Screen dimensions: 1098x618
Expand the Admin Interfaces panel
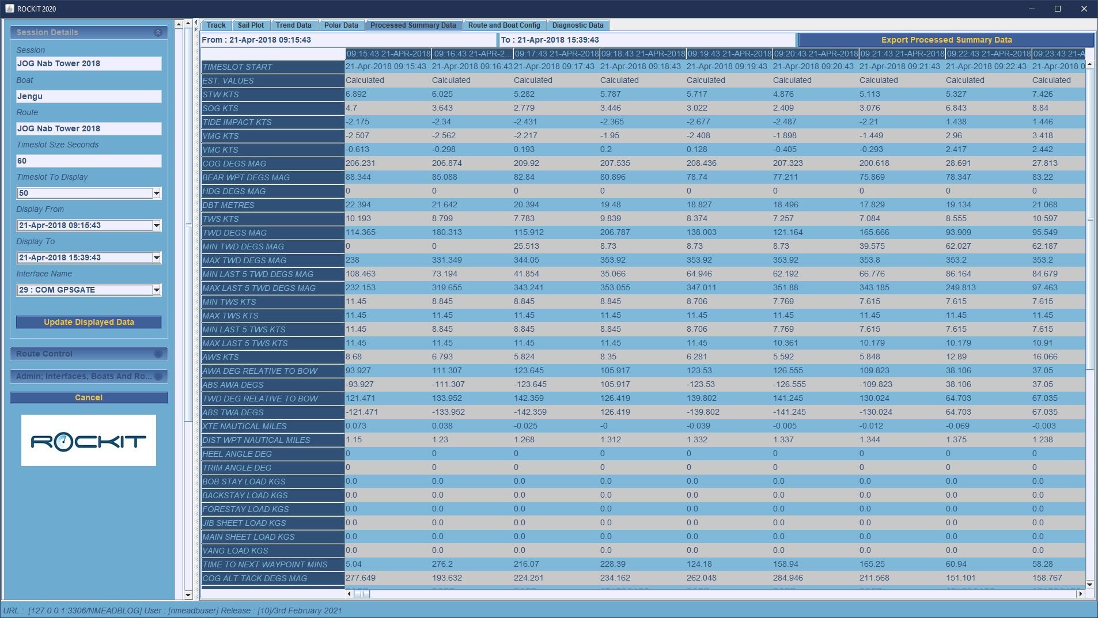pyautogui.click(x=158, y=377)
